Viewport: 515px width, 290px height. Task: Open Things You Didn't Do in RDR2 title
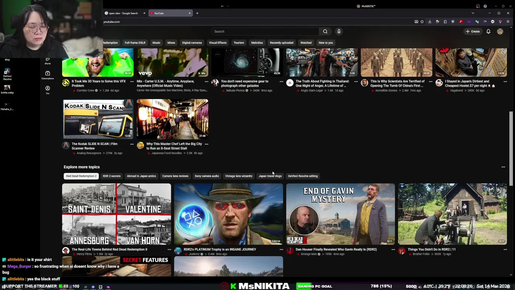point(431,249)
